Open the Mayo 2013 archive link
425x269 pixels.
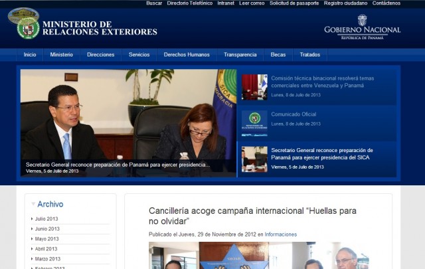[46, 238]
